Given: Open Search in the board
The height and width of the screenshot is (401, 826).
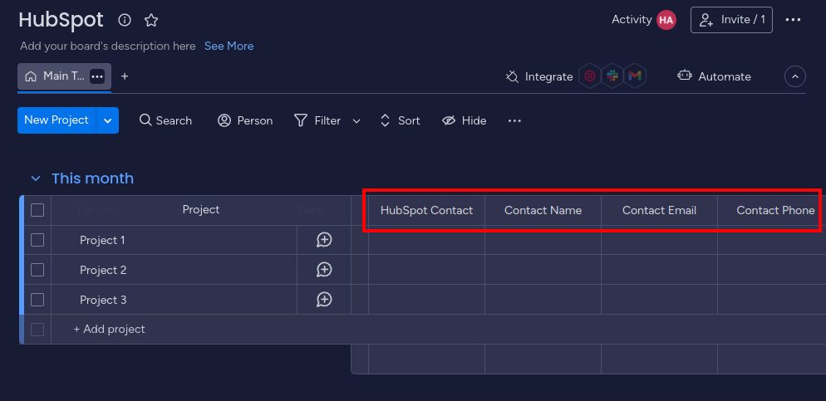Looking at the screenshot, I should [x=165, y=121].
